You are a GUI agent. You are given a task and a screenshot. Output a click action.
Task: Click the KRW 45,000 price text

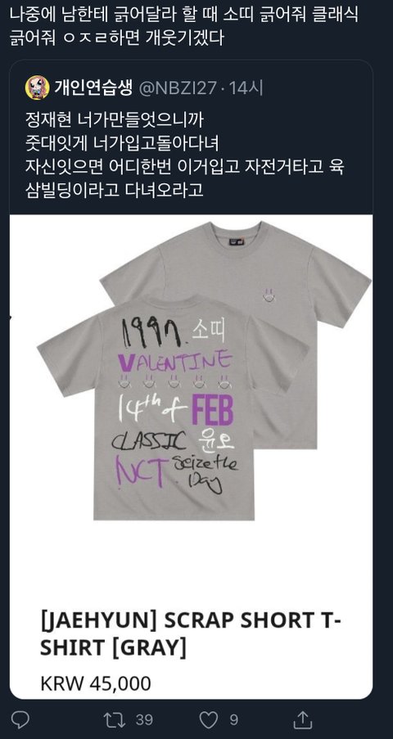click(x=96, y=683)
